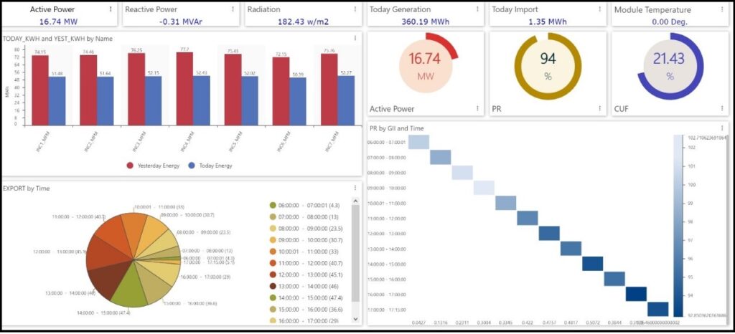Open PR gauge card three-dot menu
The height and width of the screenshot is (334, 735).
(x=601, y=109)
